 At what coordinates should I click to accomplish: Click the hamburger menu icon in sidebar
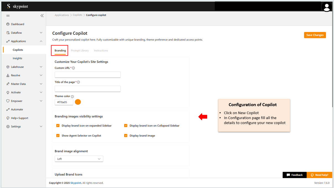(8, 16)
